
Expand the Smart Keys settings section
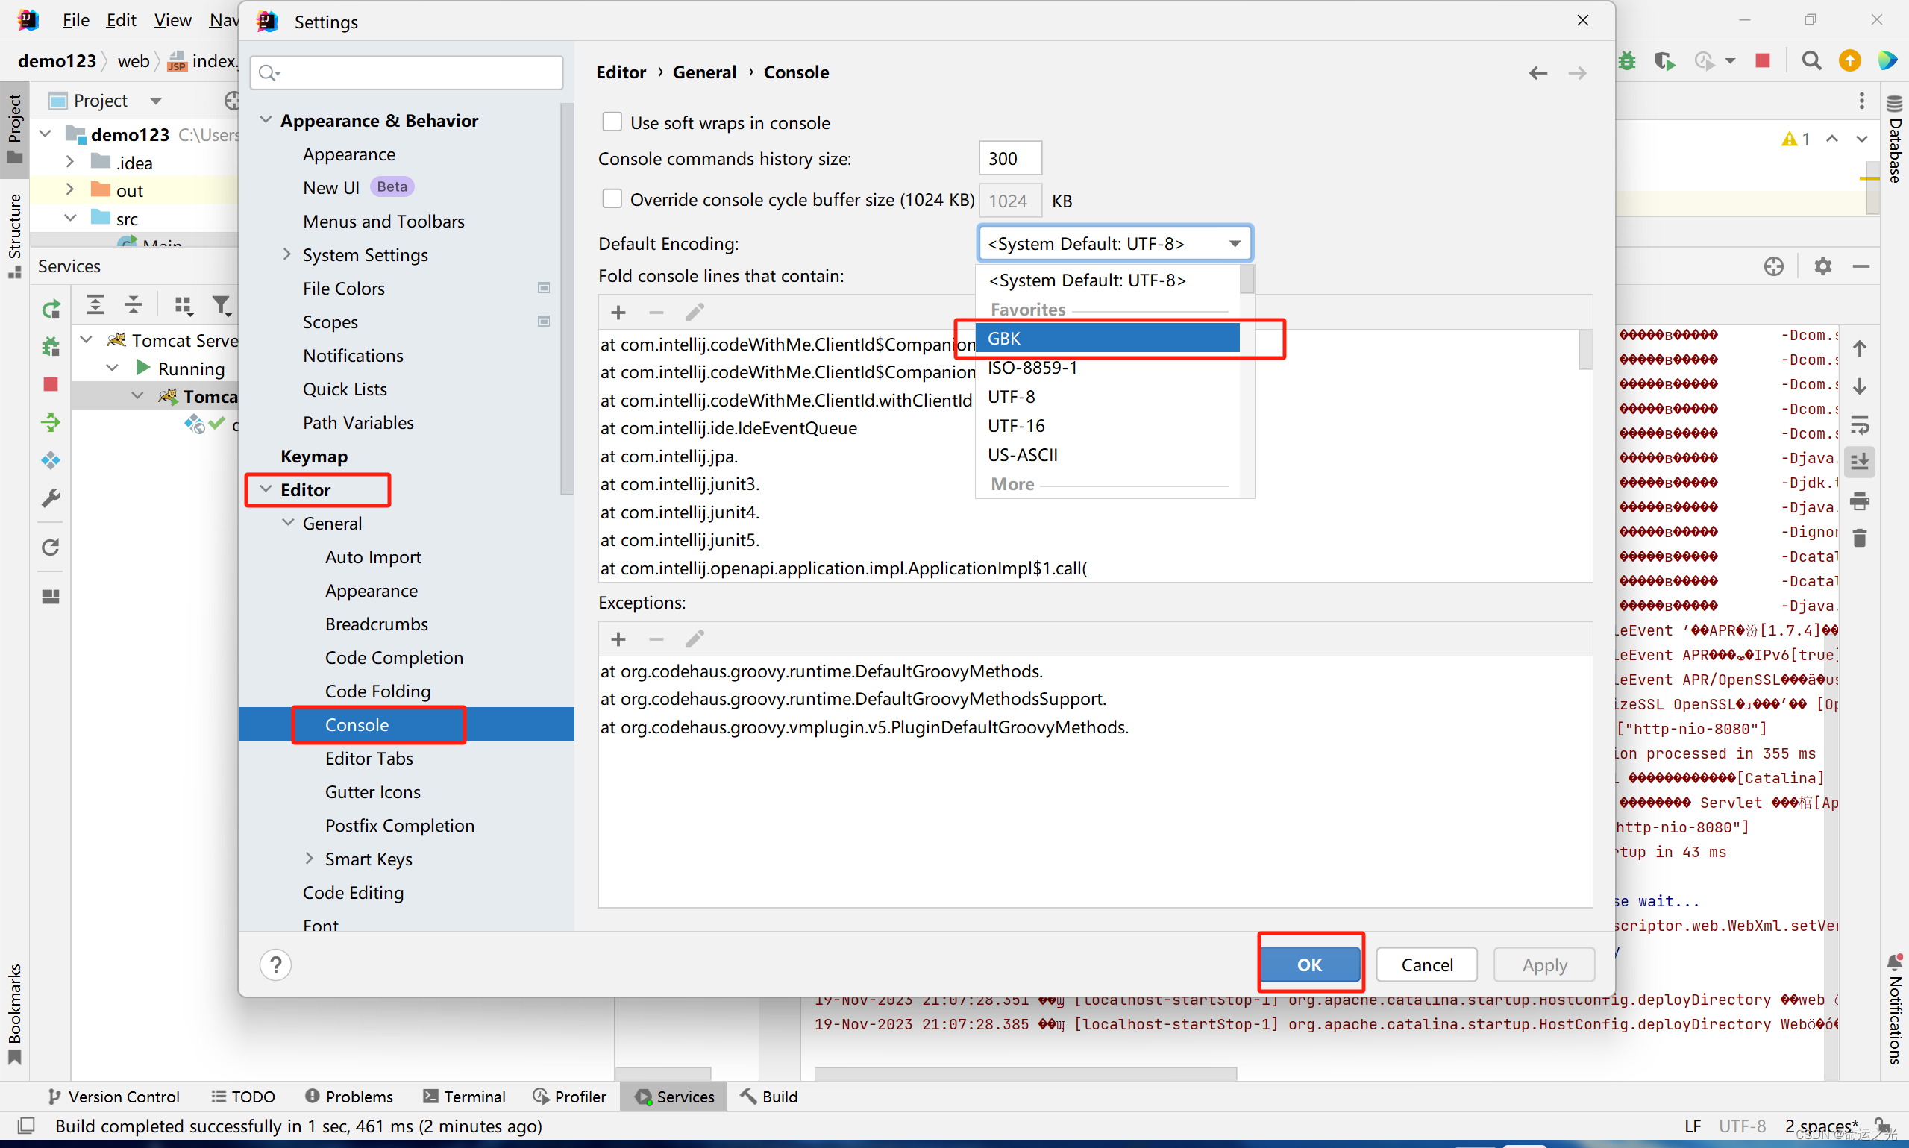click(311, 859)
